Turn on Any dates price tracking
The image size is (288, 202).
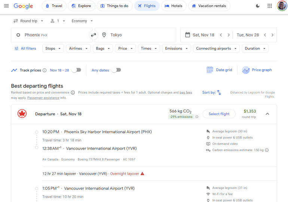click(x=116, y=70)
